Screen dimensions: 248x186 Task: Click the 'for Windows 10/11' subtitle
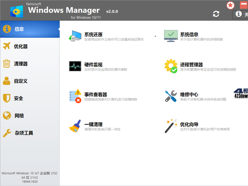(86, 18)
